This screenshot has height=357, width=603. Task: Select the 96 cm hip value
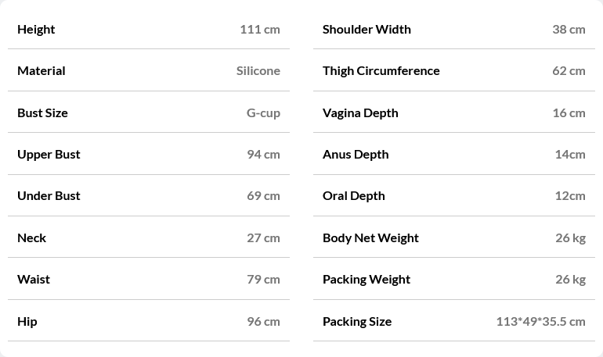click(263, 321)
